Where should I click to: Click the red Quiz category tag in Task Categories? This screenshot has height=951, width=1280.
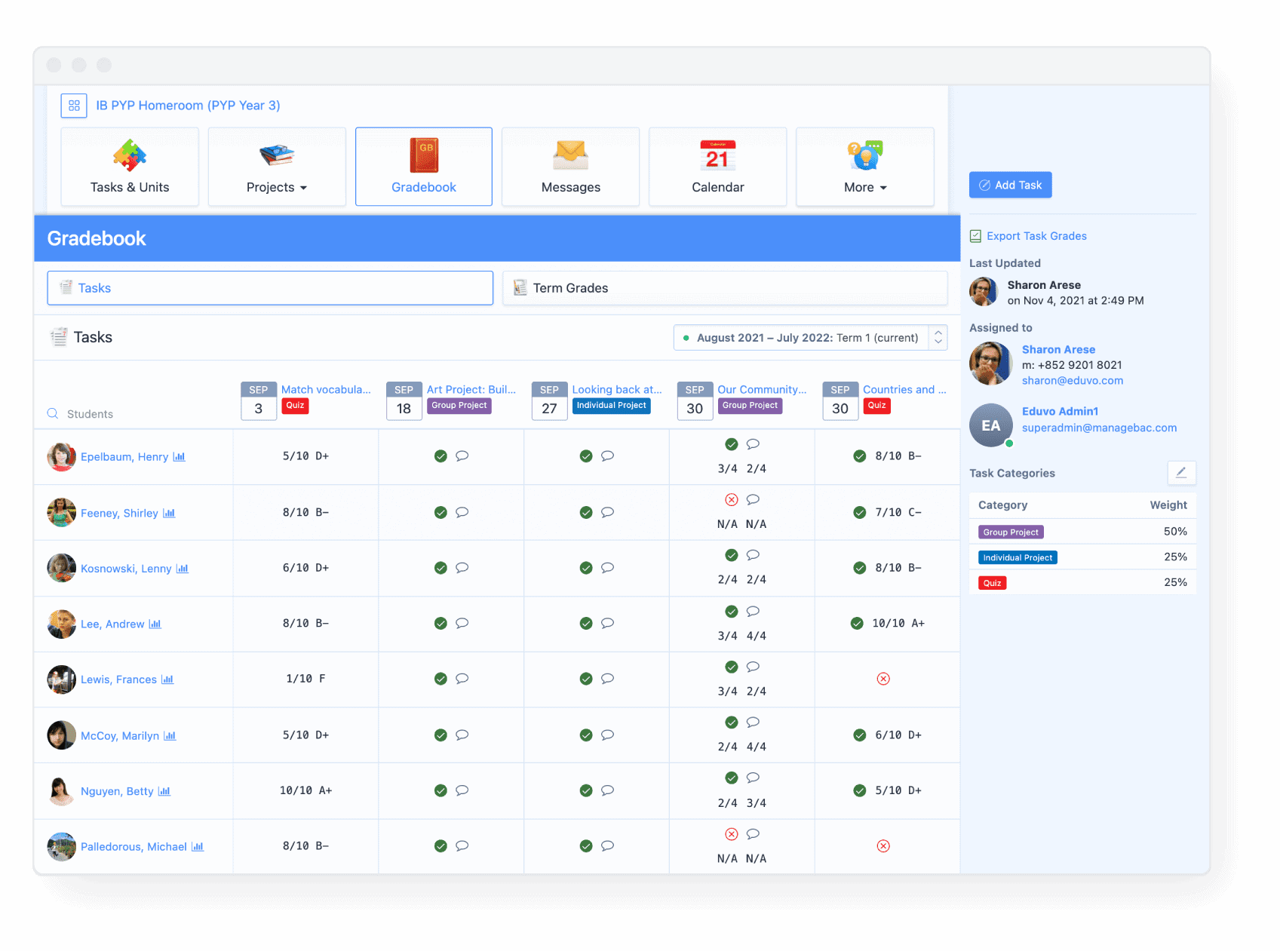point(992,583)
